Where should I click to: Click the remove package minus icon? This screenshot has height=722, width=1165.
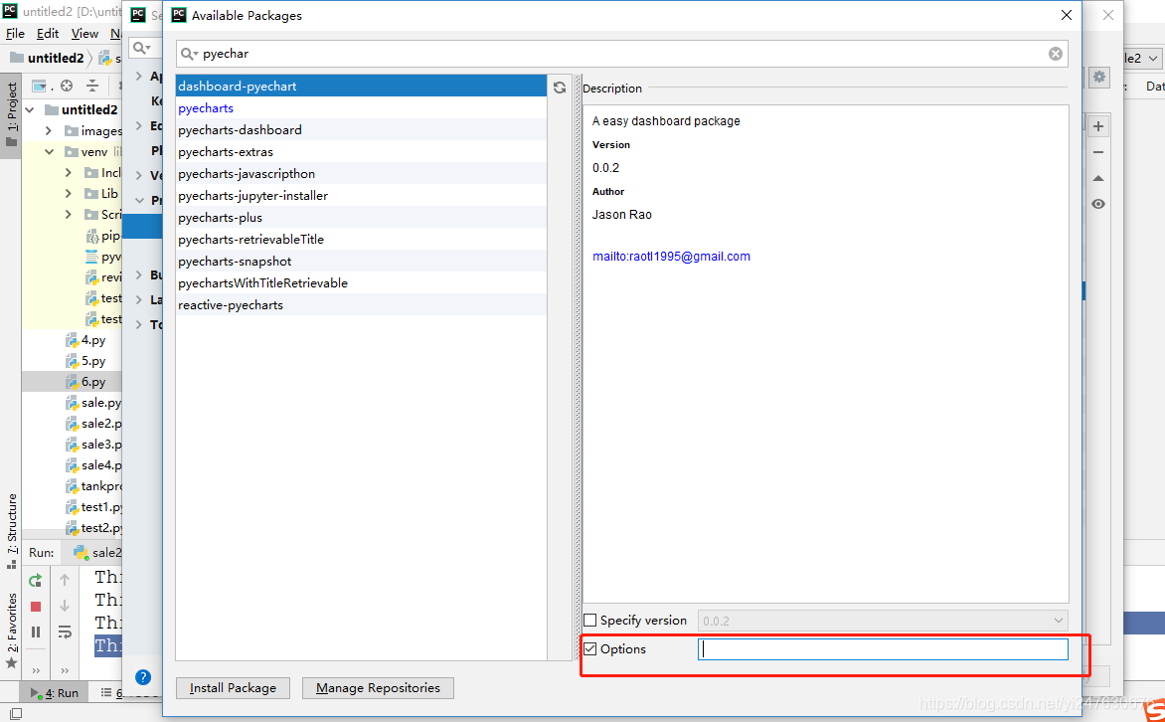(1098, 152)
